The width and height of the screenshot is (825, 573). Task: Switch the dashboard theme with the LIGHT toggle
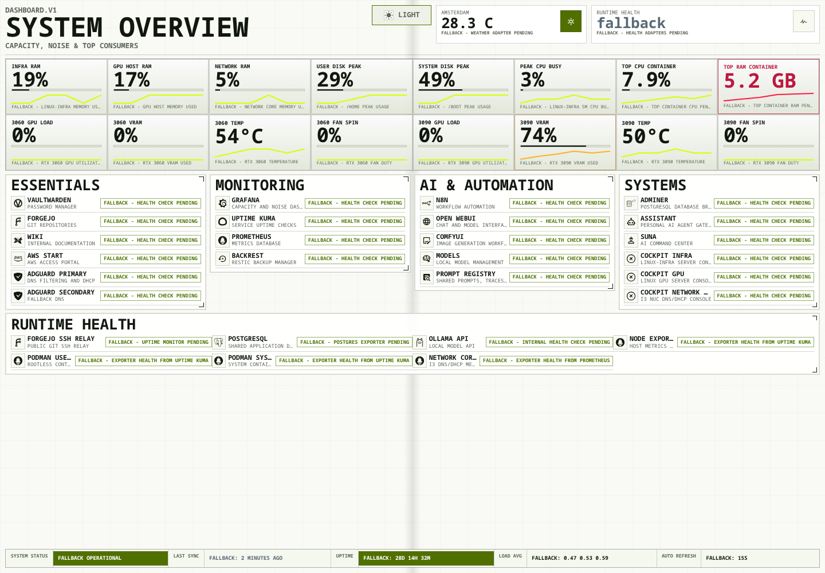click(x=401, y=15)
